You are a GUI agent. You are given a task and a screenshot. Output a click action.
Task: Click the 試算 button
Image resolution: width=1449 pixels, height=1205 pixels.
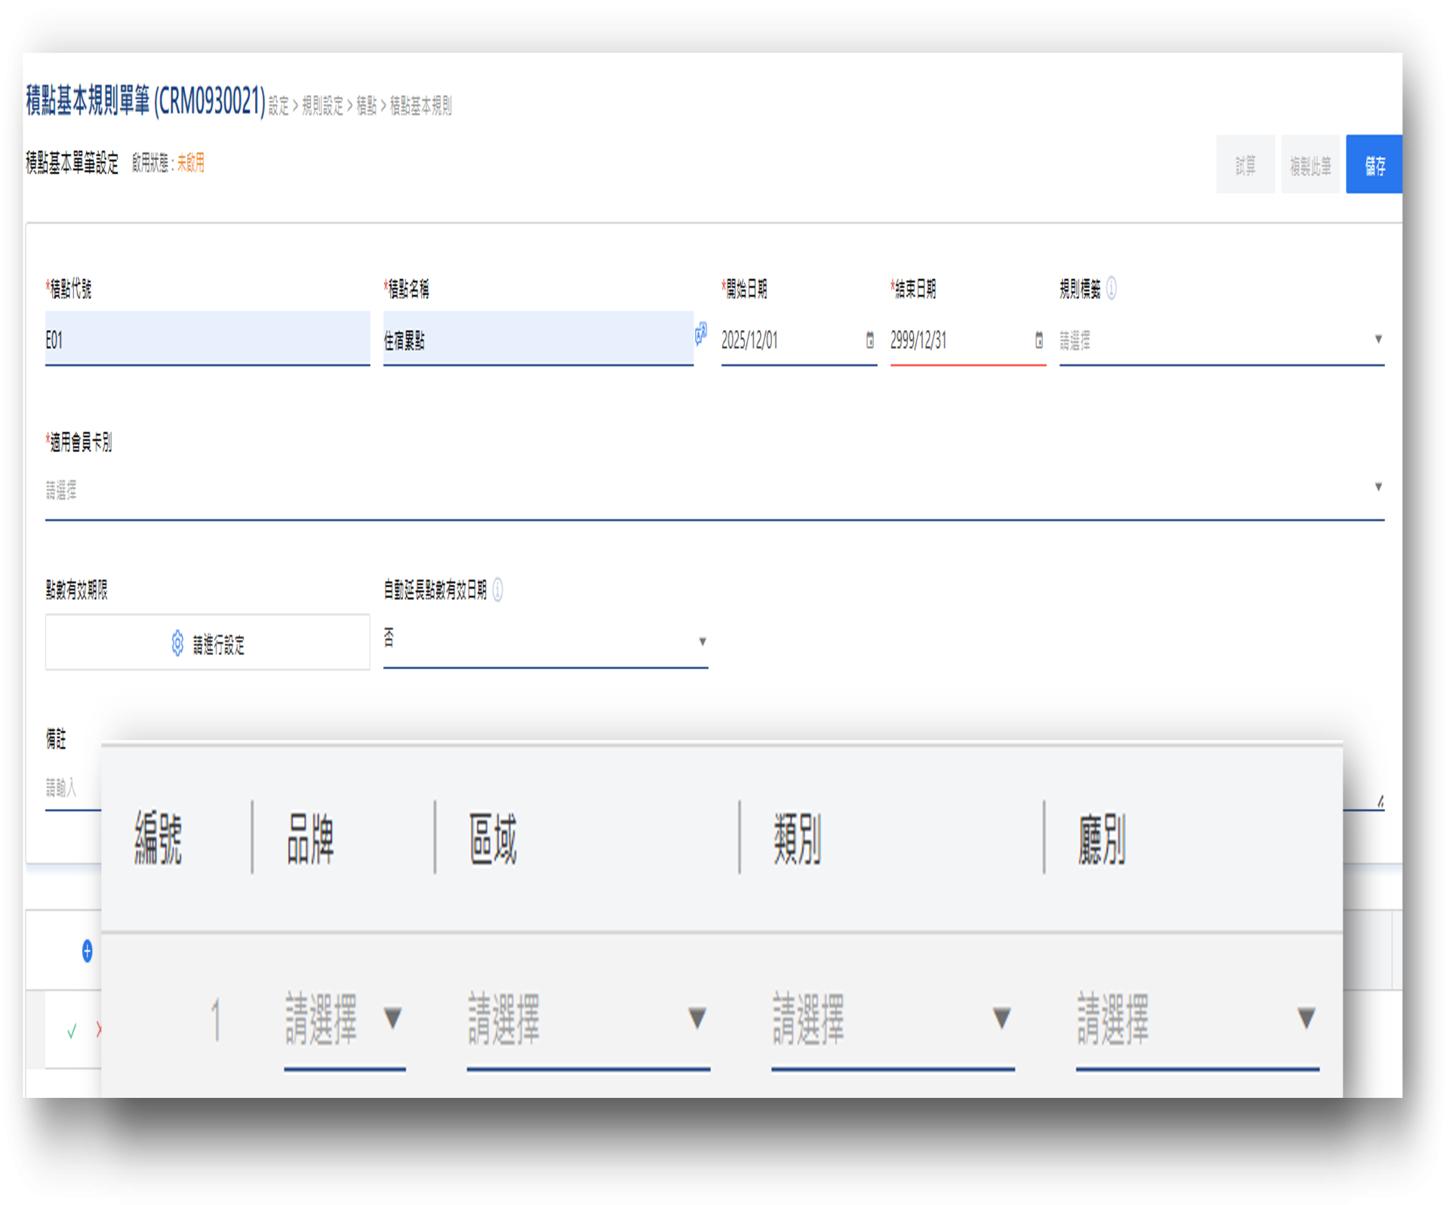1244,165
